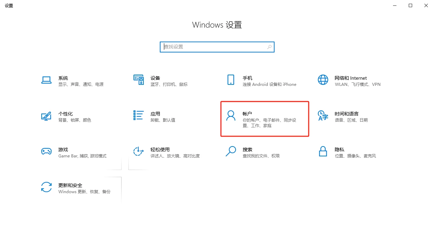Open the Phone icon
The width and height of the screenshot is (434, 248).
(x=231, y=80)
